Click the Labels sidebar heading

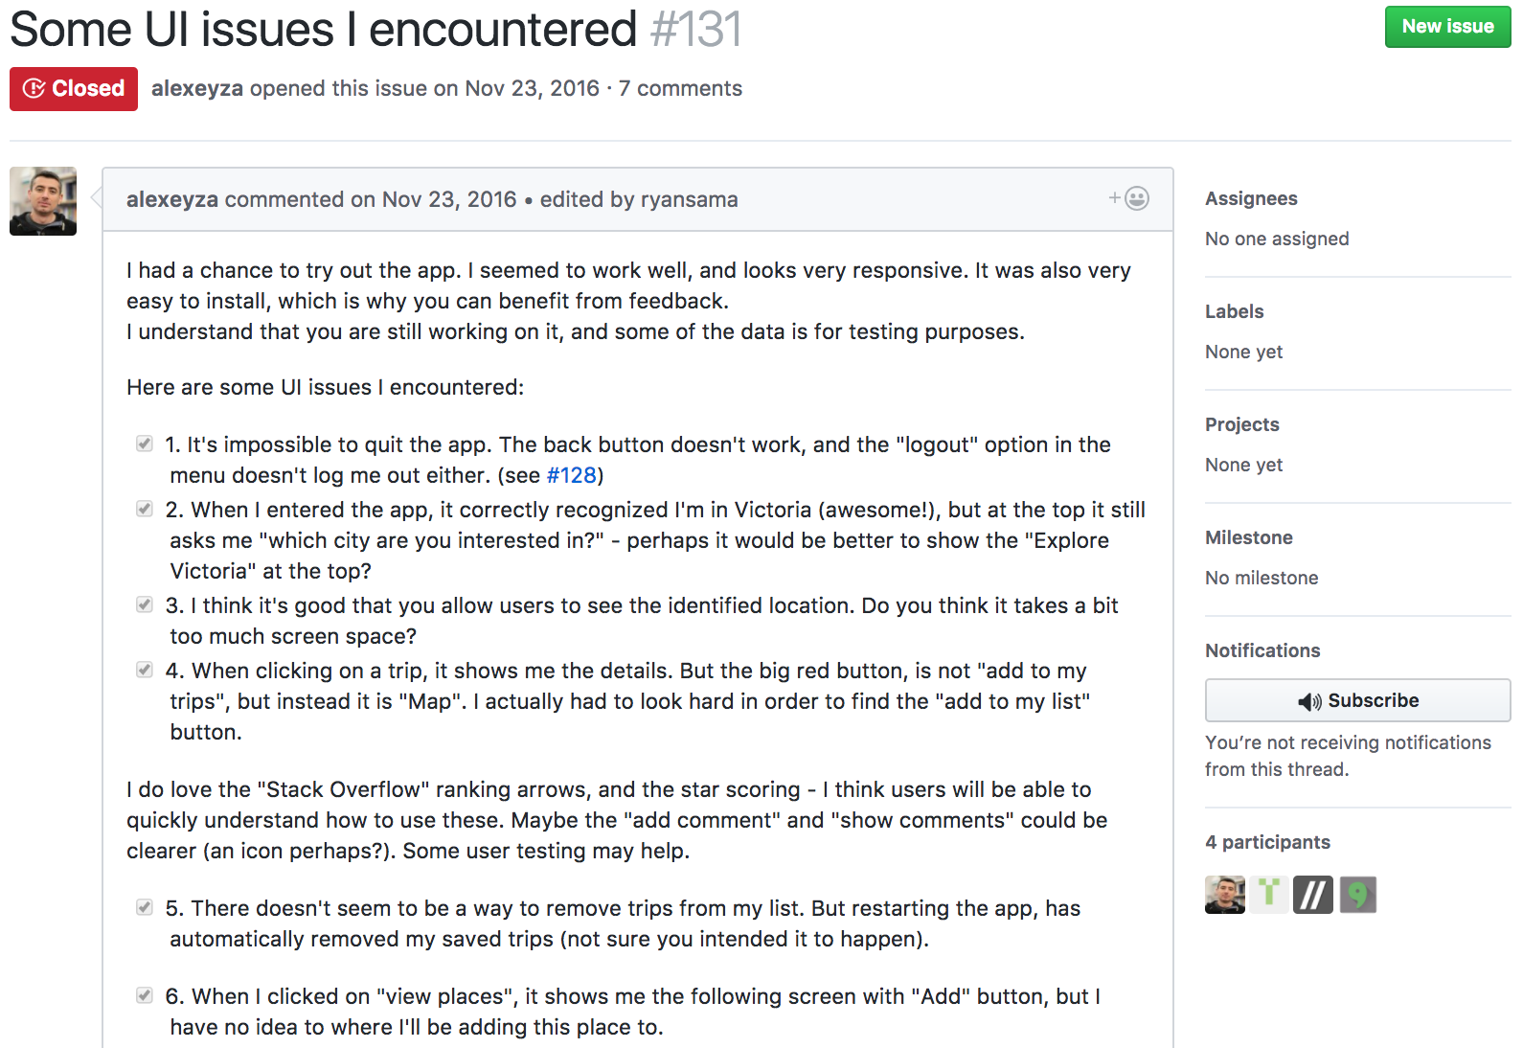[1234, 311]
